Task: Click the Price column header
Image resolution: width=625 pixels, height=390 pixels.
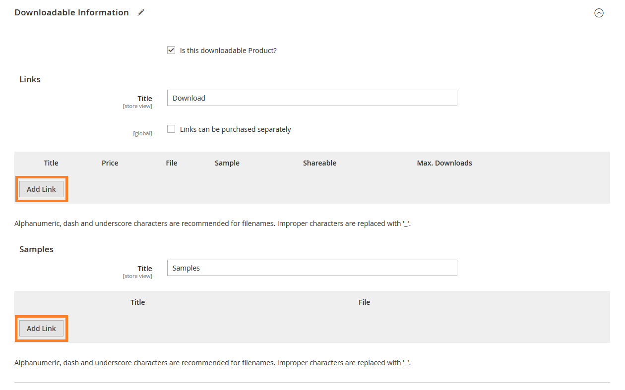Action: point(110,163)
